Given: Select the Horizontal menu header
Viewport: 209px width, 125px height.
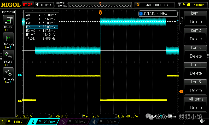Looking at the screenshot, I should click(8, 12).
